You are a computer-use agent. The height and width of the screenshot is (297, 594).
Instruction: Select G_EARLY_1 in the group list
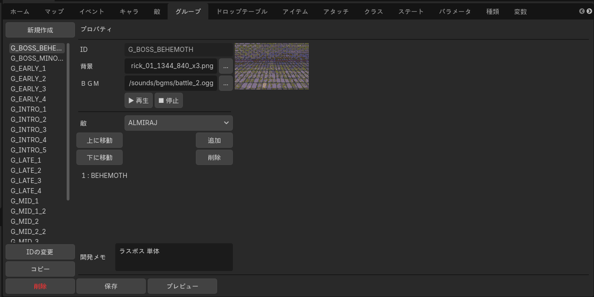point(37,69)
